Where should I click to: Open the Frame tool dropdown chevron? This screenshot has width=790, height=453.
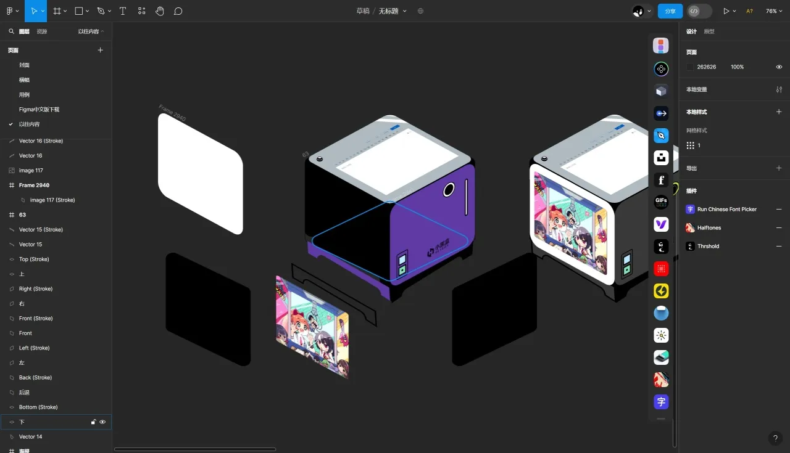point(65,11)
